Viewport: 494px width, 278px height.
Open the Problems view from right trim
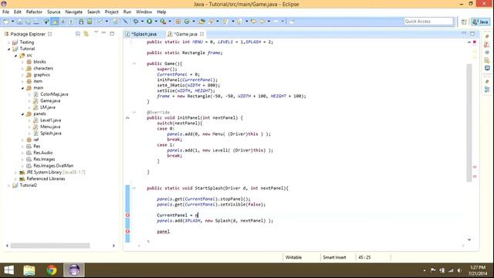click(487, 45)
